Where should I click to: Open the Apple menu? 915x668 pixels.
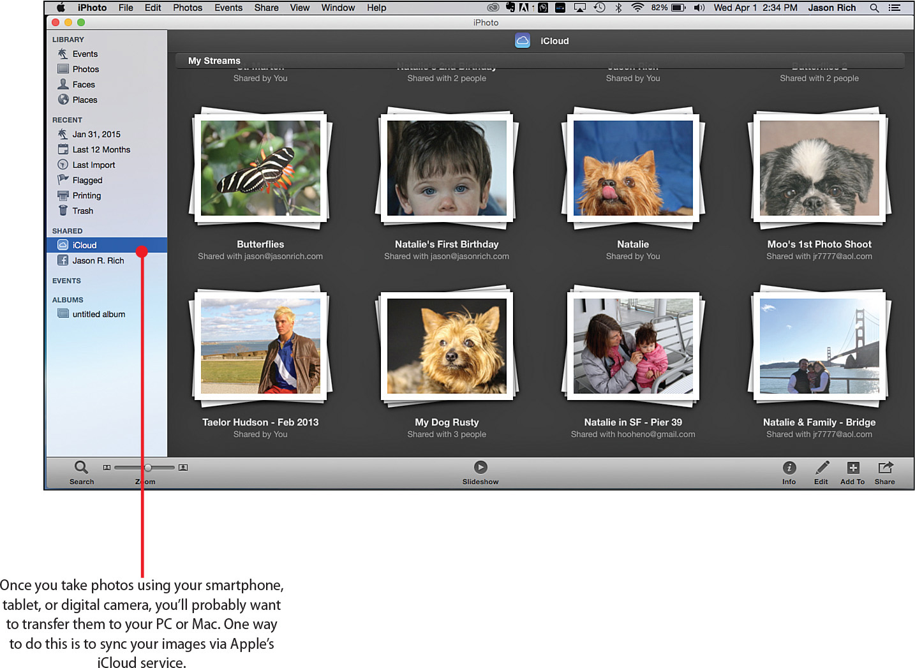coord(61,8)
